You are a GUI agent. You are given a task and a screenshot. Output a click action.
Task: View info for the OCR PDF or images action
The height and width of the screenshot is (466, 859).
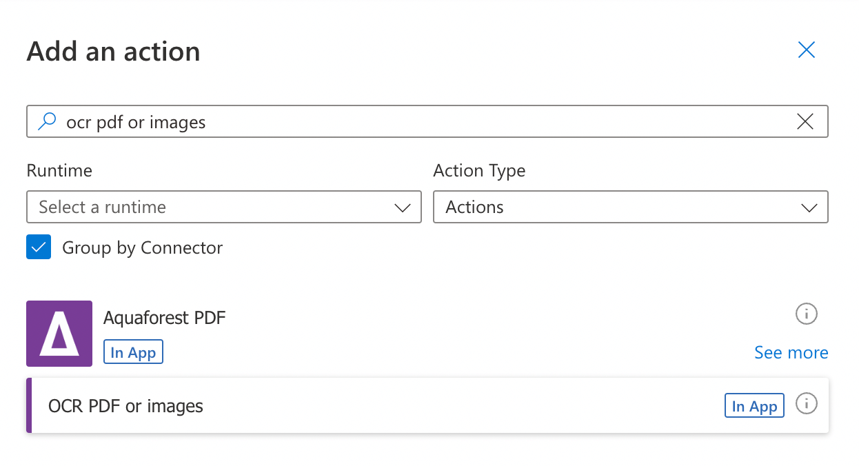point(806,404)
